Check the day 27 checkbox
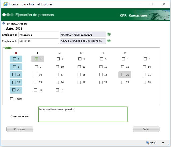 click(123, 82)
